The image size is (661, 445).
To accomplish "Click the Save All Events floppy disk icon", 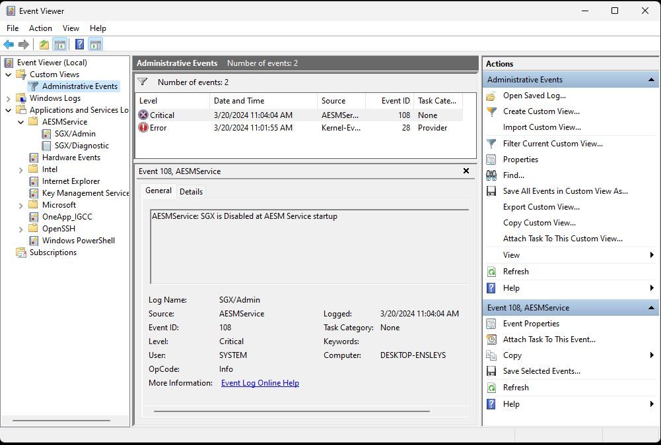I will pos(491,191).
